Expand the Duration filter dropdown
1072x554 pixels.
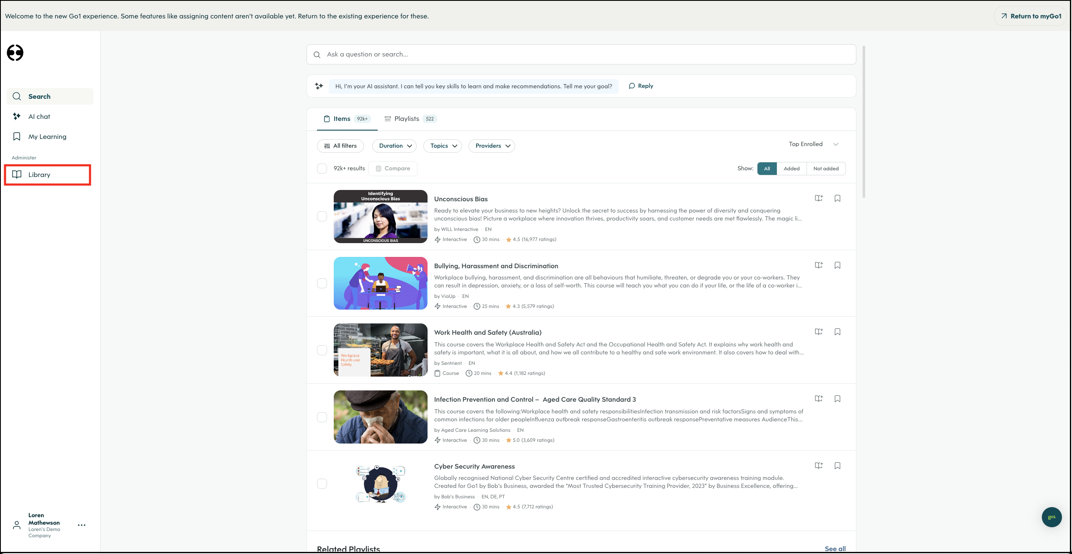point(395,146)
